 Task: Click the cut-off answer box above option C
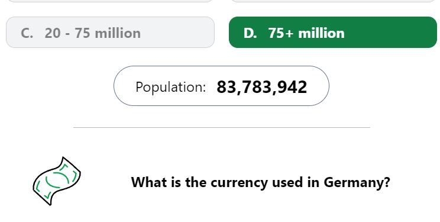click(110, 1)
